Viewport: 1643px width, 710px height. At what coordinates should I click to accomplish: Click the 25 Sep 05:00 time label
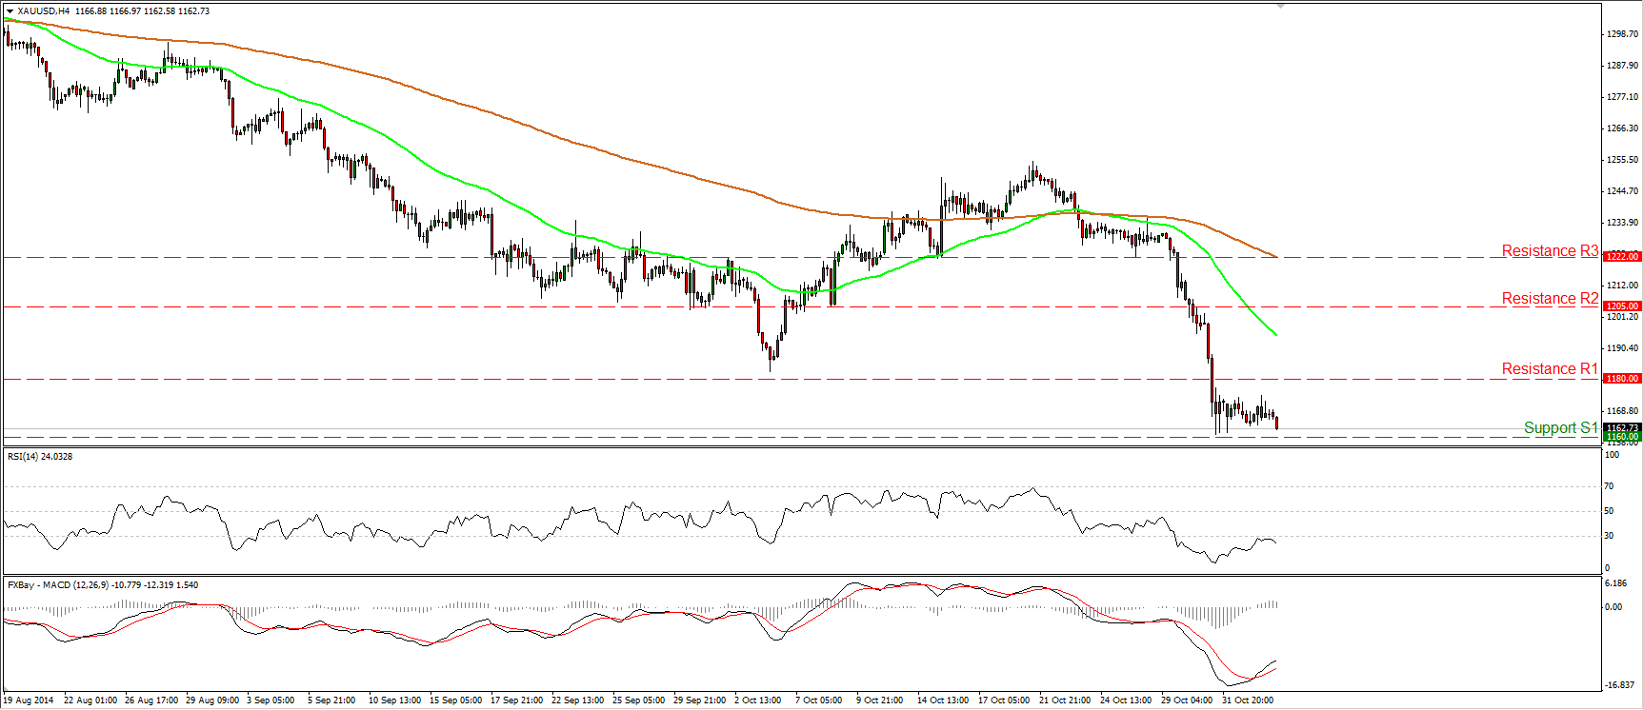(639, 700)
